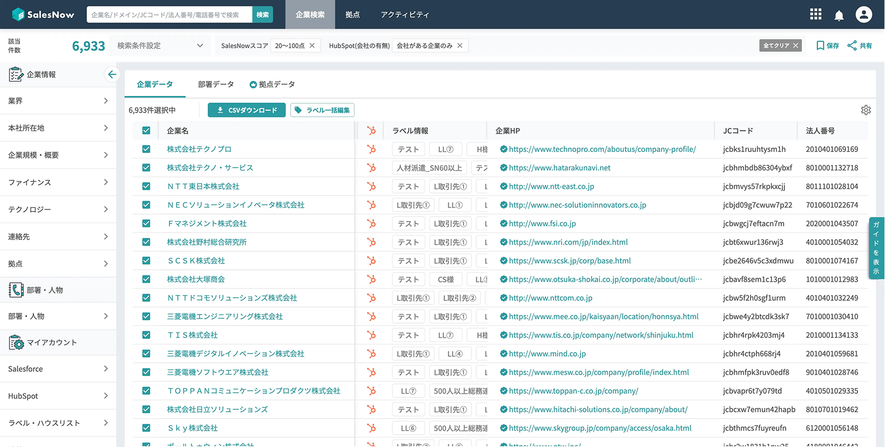The width and height of the screenshot is (885, 447).
Task: Open https://www.hatarakunavi.net link
Action: (560, 168)
